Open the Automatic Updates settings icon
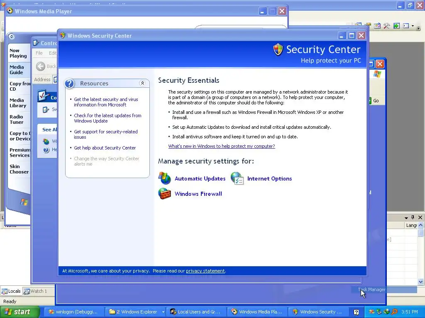 pos(164,178)
